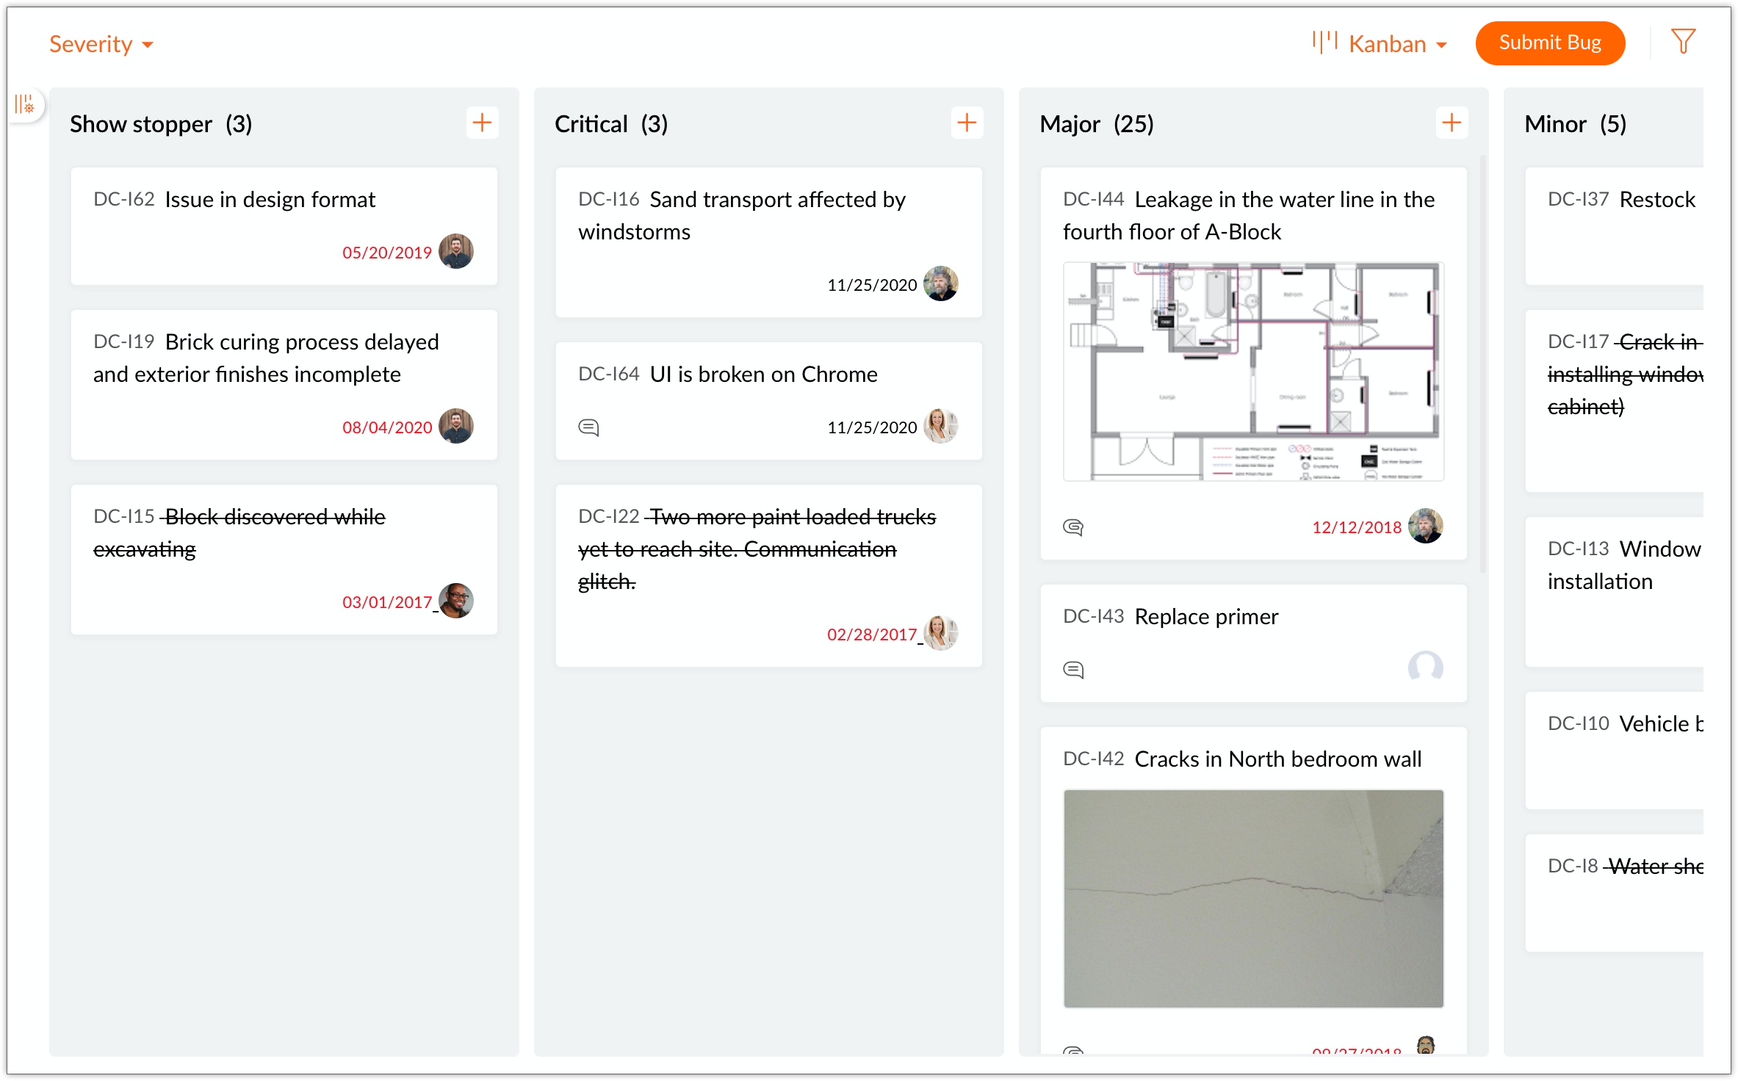Open comments on the DC-I44 leakage card

click(1073, 527)
